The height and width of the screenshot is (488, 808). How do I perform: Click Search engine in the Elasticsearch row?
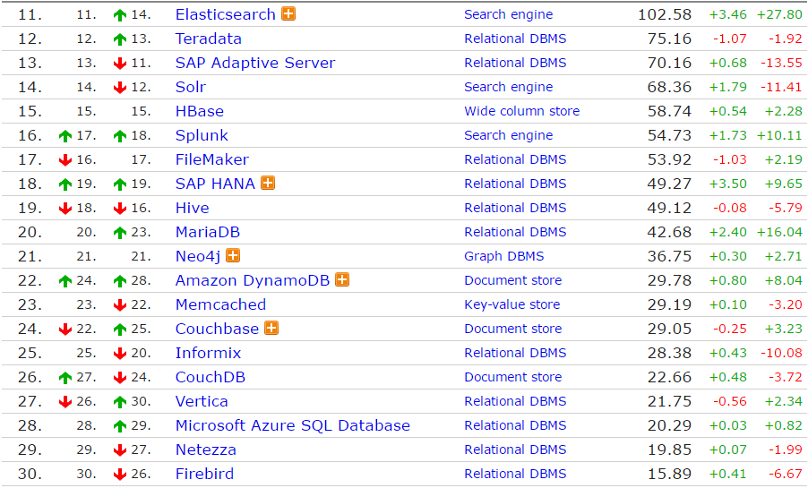509,14
